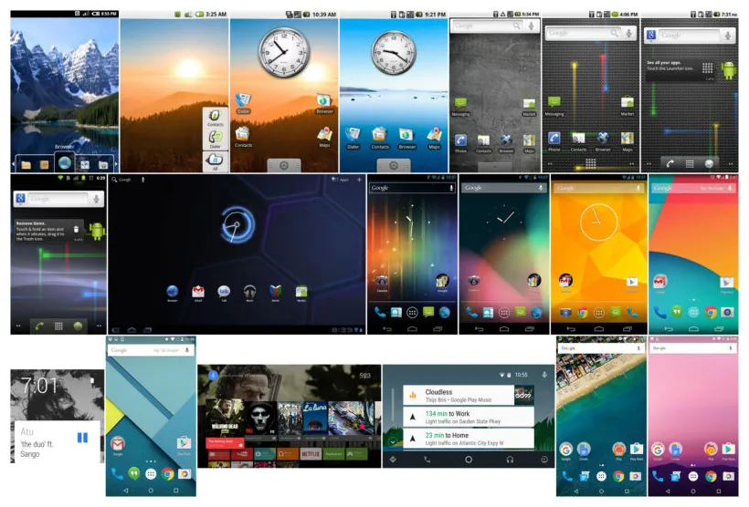This screenshot has width=749, height=507.
Task: Open Gmail on the dark tablet home screen
Action: [x=198, y=292]
